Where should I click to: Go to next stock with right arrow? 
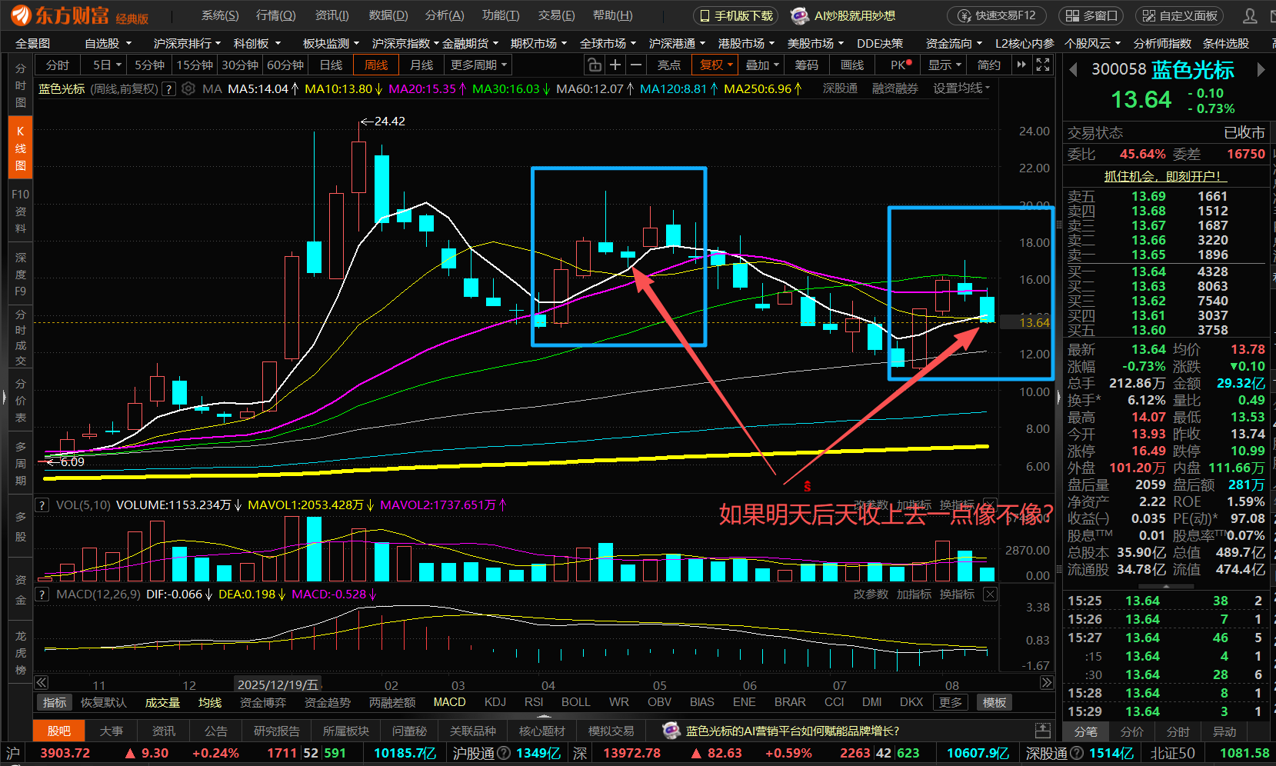1261,70
